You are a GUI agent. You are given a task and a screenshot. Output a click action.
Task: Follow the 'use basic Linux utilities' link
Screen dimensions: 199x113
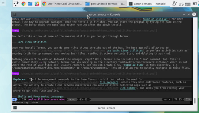pos(125,51)
